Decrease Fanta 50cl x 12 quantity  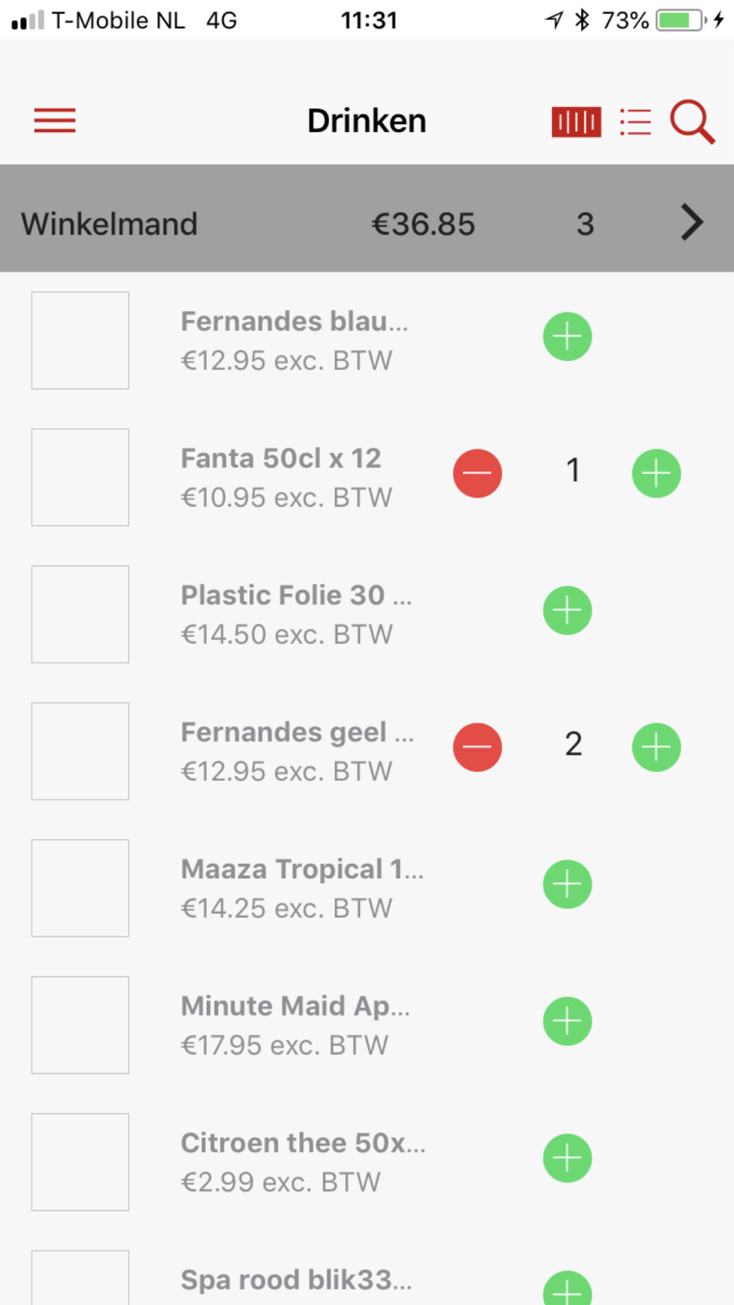click(x=477, y=473)
